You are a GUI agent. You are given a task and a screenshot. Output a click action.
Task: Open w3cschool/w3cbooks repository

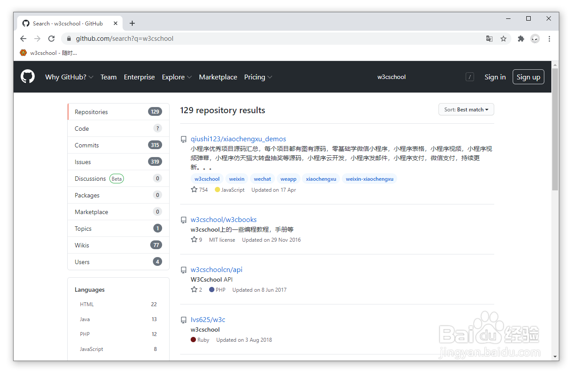click(224, 220)
